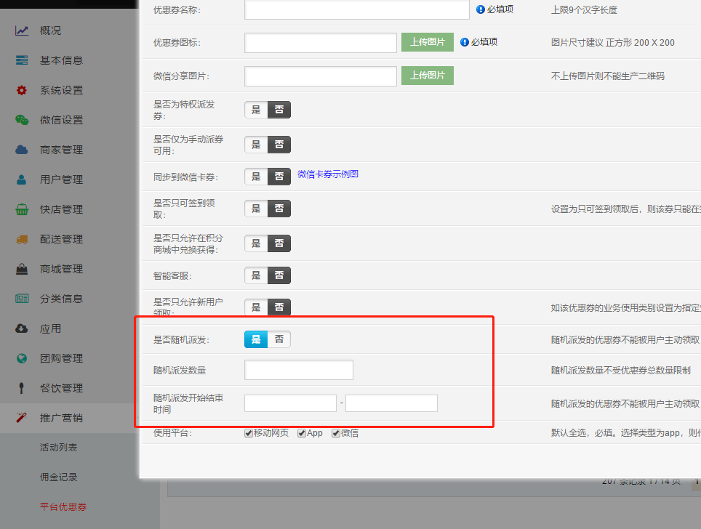
Task: Click the 快店管理 basket icon
Action: pos(22,209)
